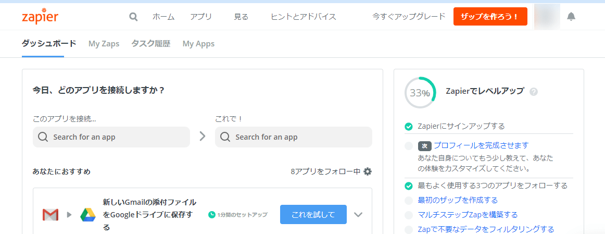Screen dimensions: 605x234
Task: Click the あなたにおすすめ heading
Action: (x=62, y=171)
